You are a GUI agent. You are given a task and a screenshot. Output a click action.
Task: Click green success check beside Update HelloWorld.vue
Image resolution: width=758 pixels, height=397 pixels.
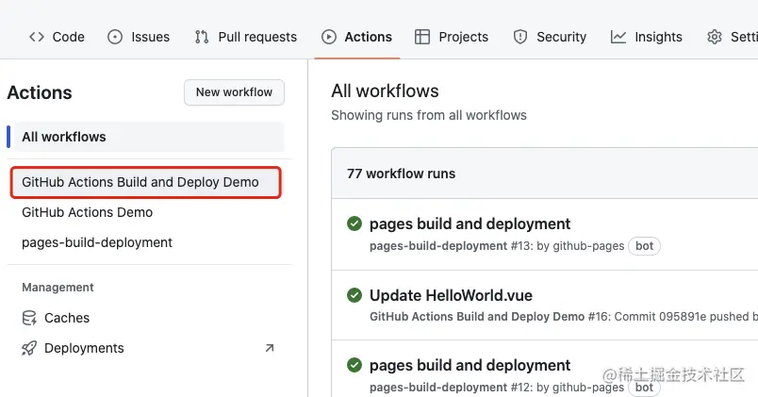pos(354,295)
